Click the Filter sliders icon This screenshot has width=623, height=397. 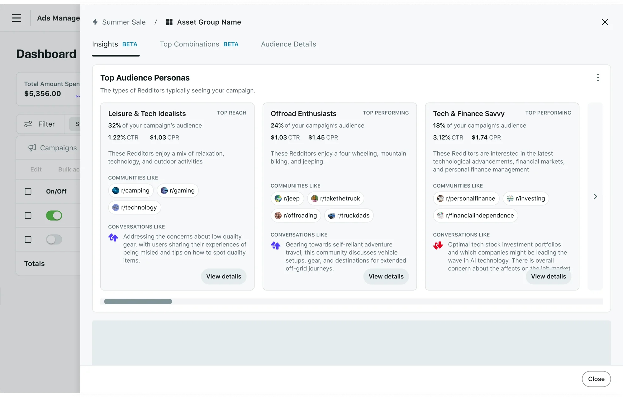[28, 124]
